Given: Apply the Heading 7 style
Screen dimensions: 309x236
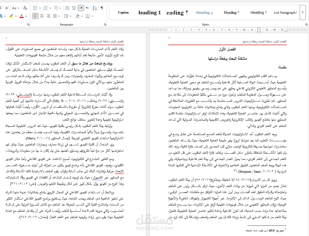Looking at the screenshot, I should click(x=231, y=13).
